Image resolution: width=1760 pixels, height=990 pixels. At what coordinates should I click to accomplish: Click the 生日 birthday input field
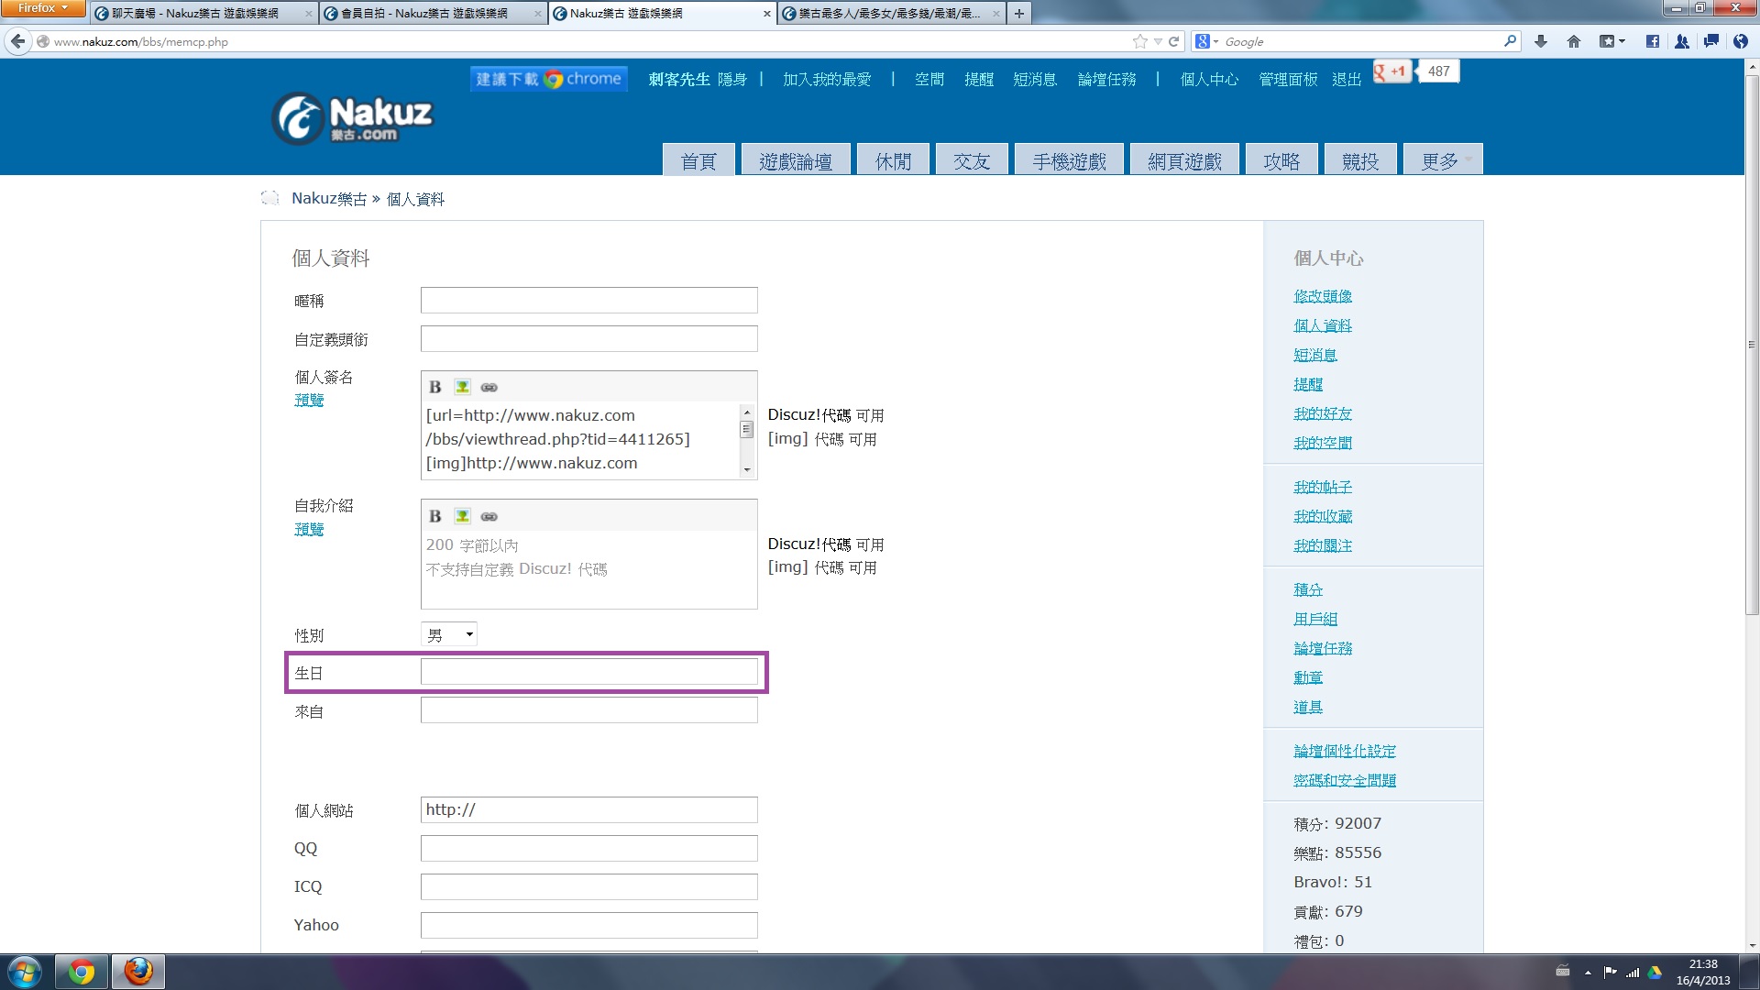pos(588,672)
